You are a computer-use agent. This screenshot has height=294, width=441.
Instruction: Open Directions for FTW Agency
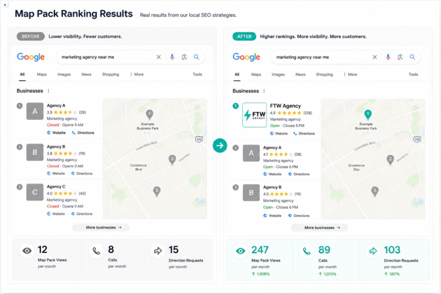pos(304,134)
